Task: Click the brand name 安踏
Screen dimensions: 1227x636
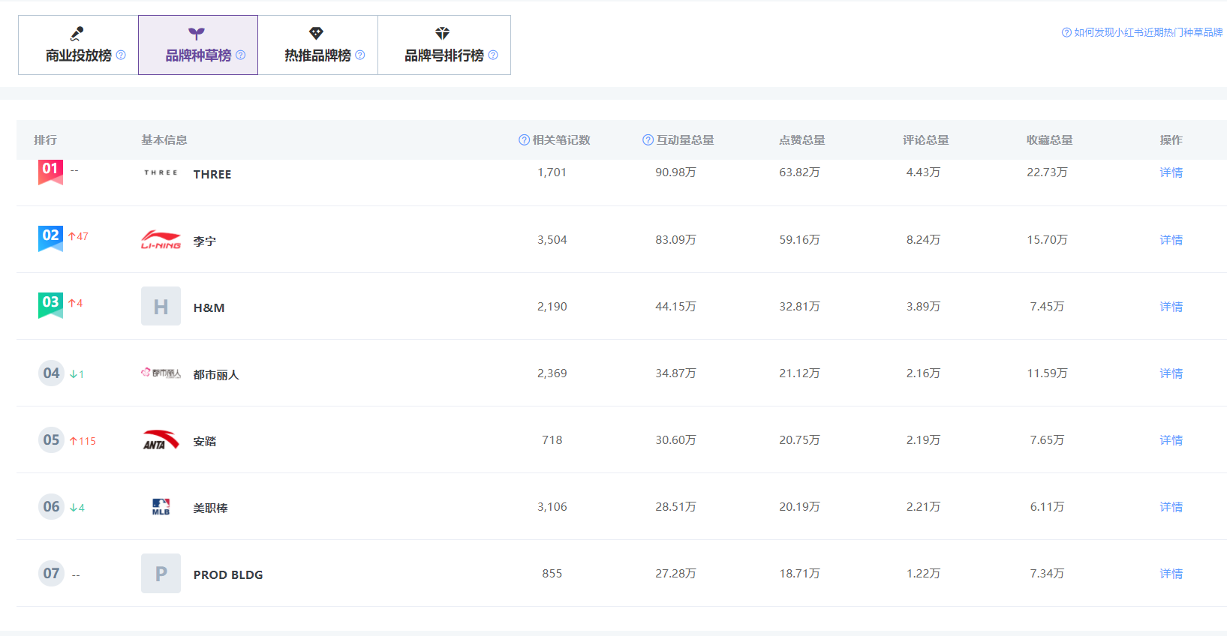Action: (205, 442)
